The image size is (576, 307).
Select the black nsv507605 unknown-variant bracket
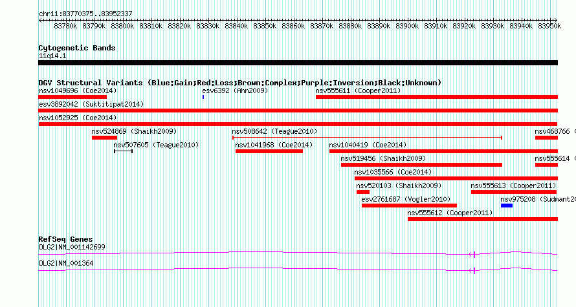(x=123, y=151)
